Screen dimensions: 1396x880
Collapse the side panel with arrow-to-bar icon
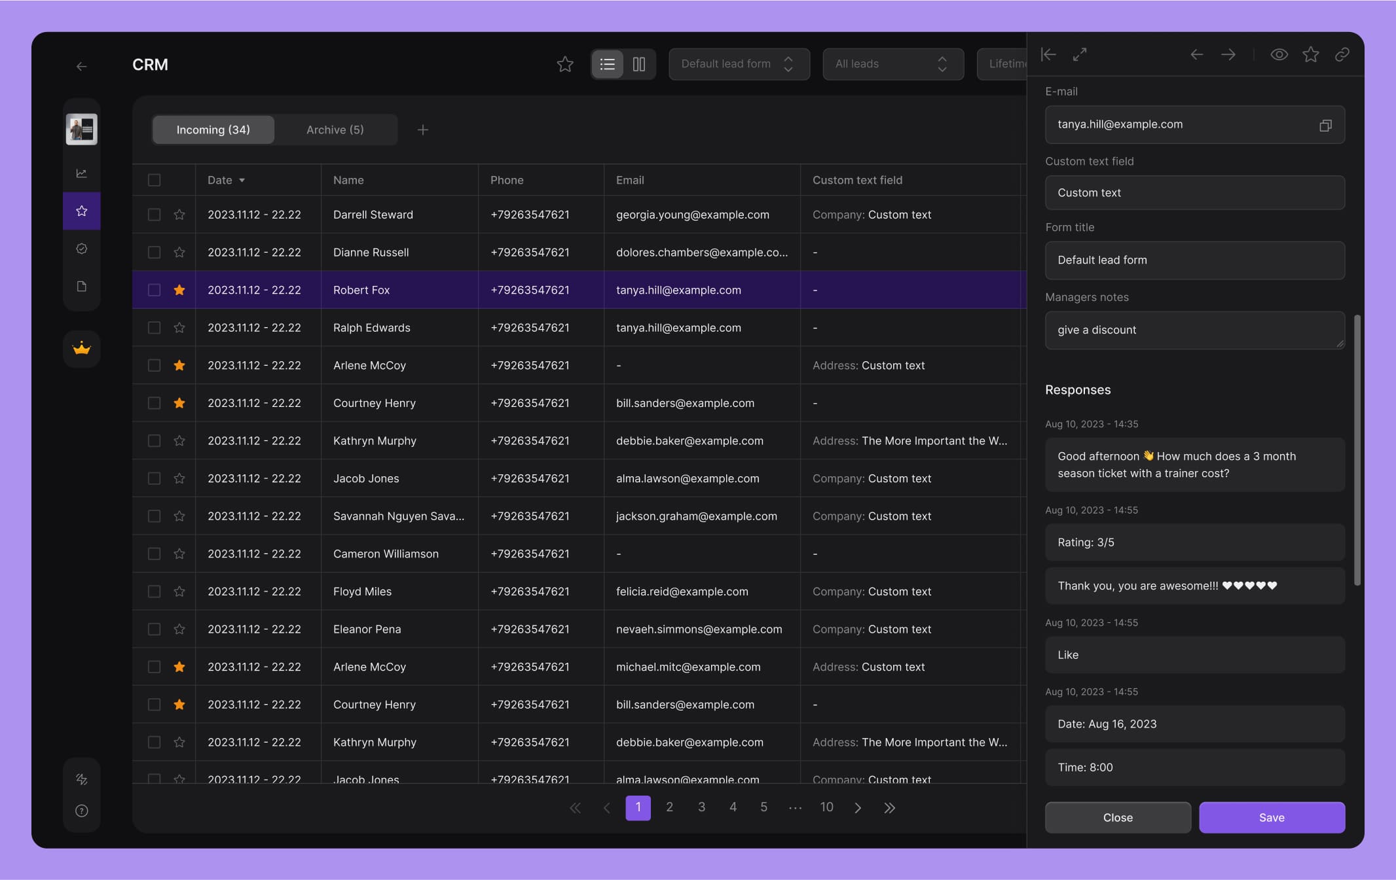1048,54
